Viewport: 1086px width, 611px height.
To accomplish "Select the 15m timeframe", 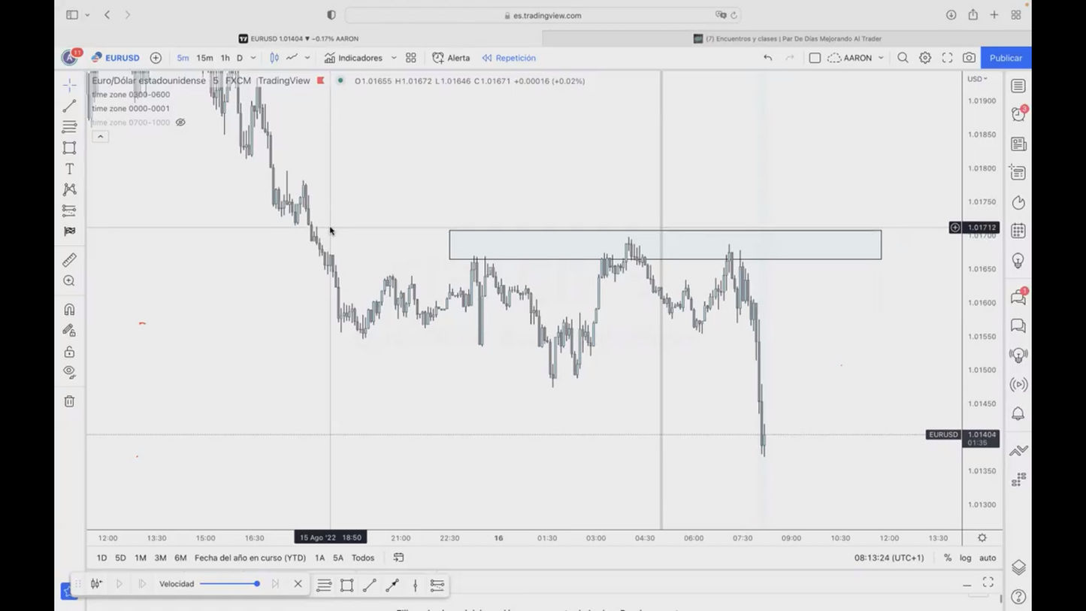I will click(x=204, y=58).
